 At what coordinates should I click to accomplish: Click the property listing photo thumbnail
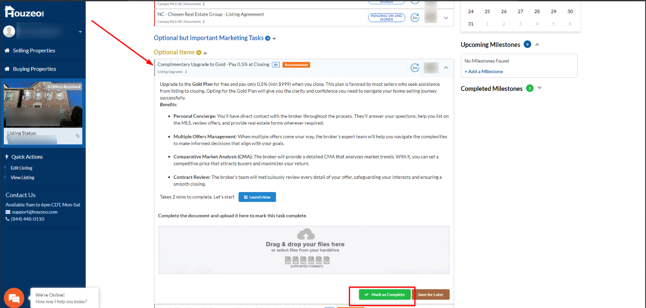pyautogui.click(x=43, y=104)
